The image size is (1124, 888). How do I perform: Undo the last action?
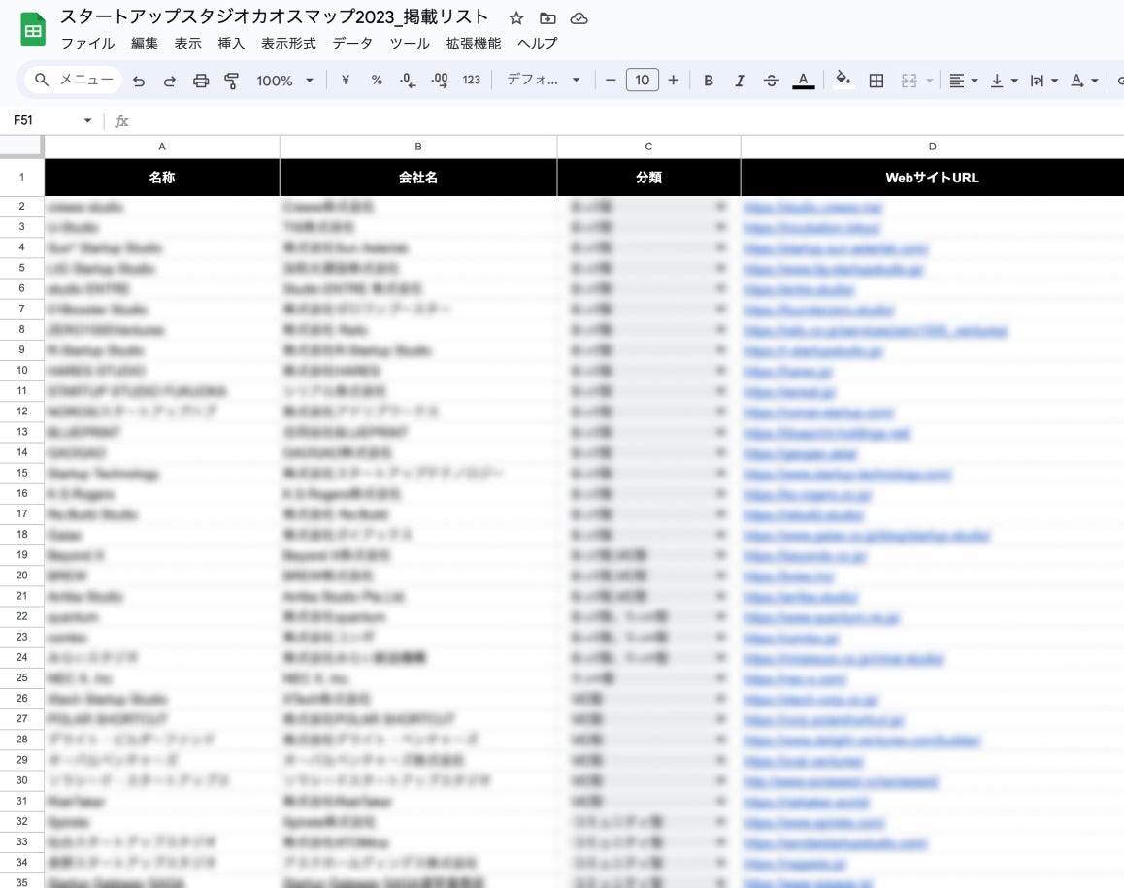(139, 81)
